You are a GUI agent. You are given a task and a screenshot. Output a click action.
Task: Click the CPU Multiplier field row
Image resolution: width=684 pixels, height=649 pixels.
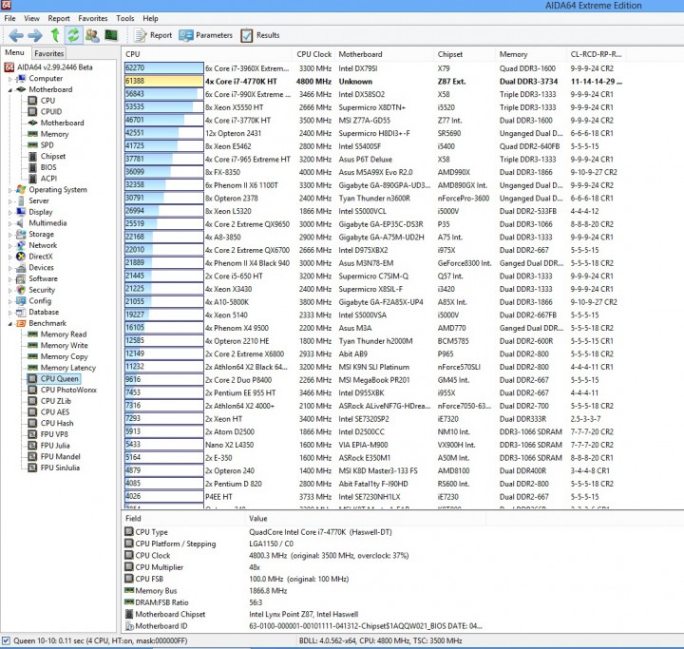pos(305,567)
